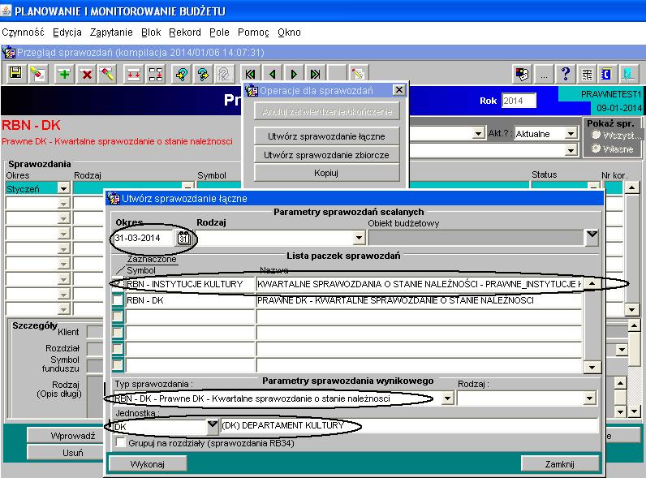The width and height of the screenshot is (646, 478).
Task: Click the Utwórz sprawozdanie łączne button
Action: pyautogui.click(x=327, y=136)
